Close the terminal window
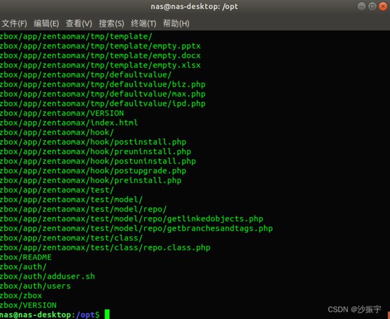 [383, 6]
